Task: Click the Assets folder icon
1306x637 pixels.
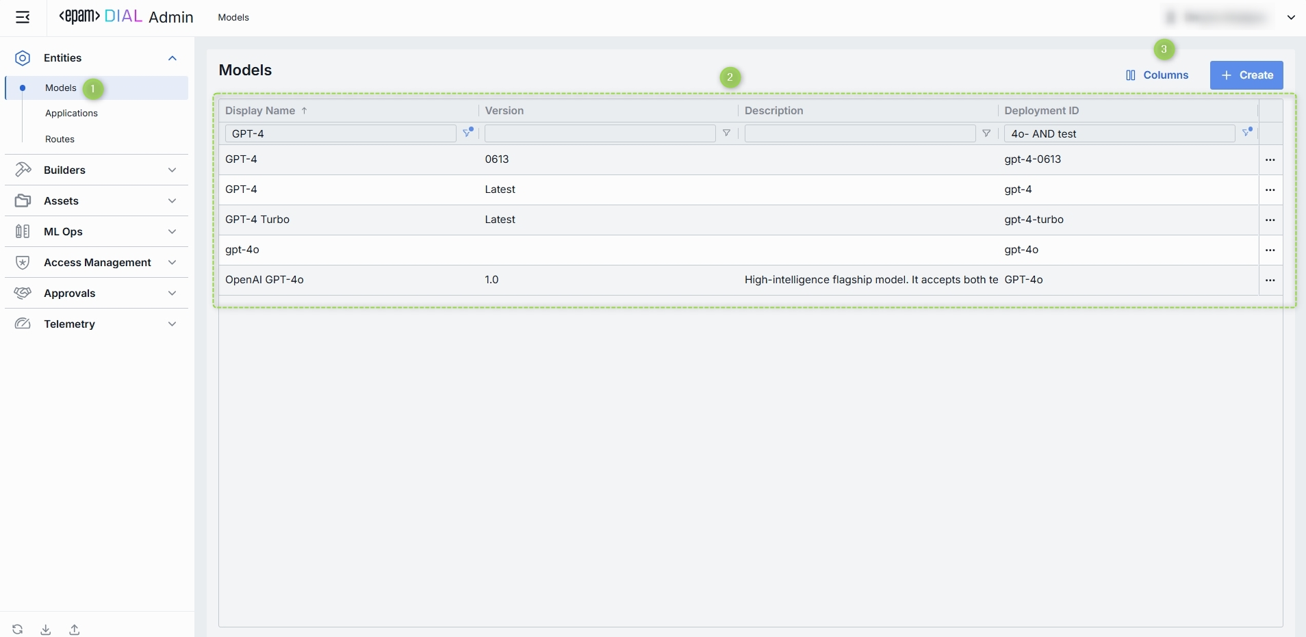Action: coord(23,200)
